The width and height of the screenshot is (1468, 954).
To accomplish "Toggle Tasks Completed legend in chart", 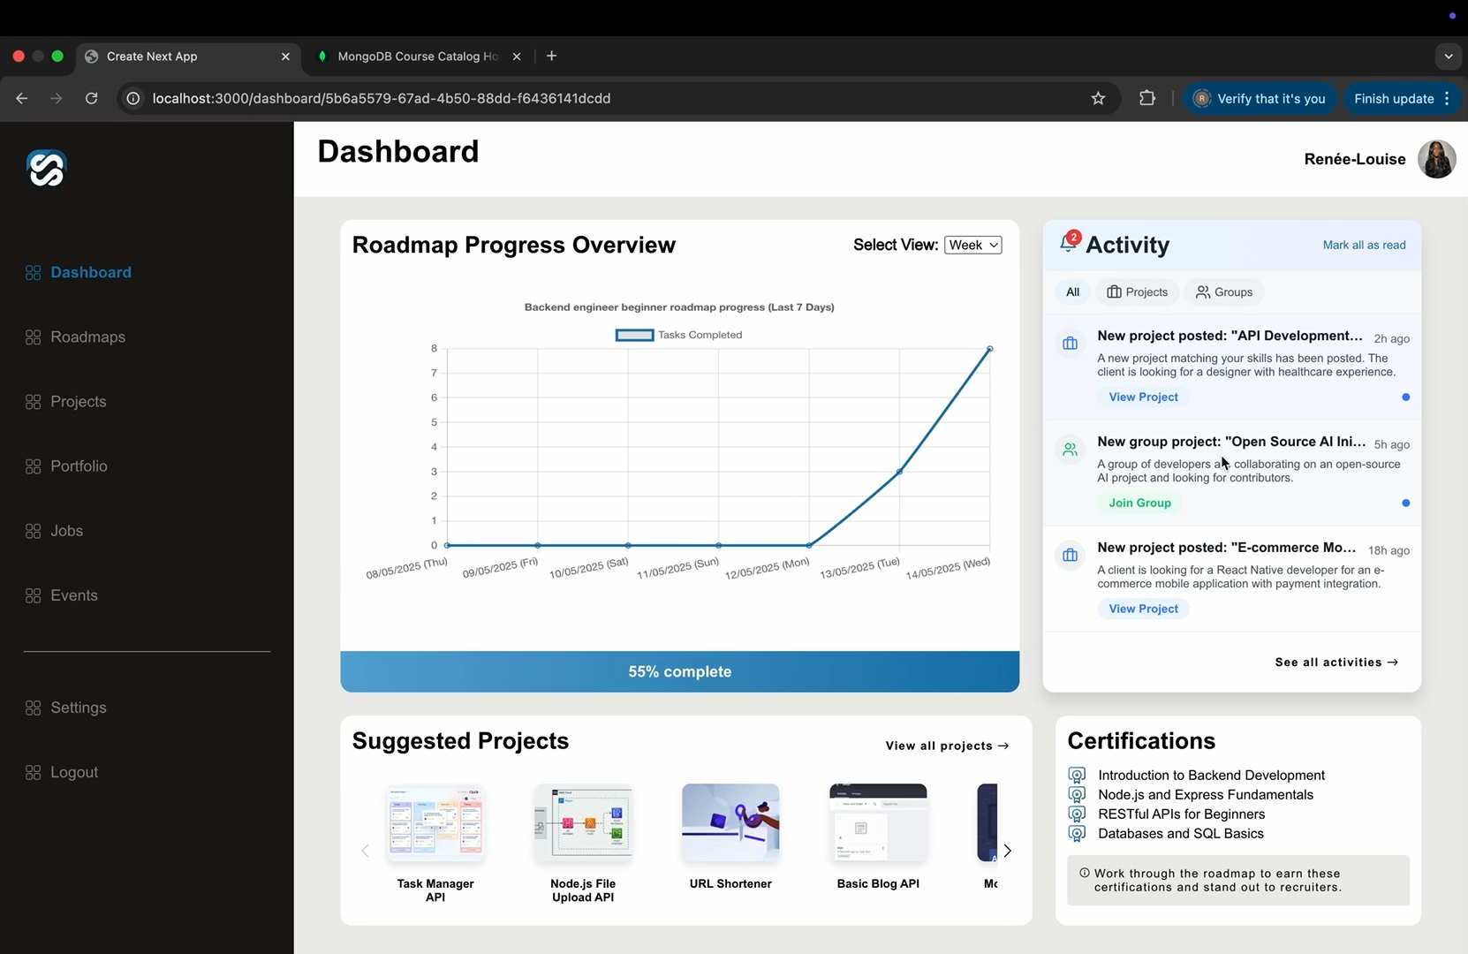I will (678, 335).
